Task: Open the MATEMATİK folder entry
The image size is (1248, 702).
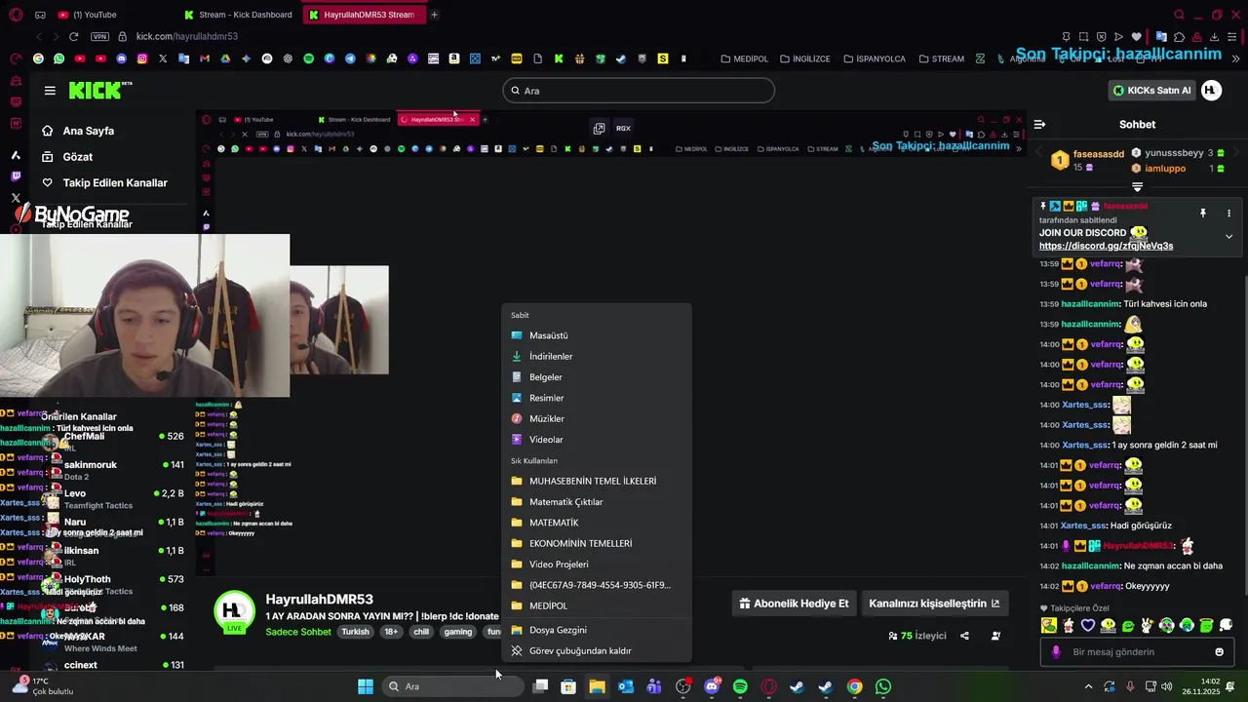Action: (x=597, y=523)
